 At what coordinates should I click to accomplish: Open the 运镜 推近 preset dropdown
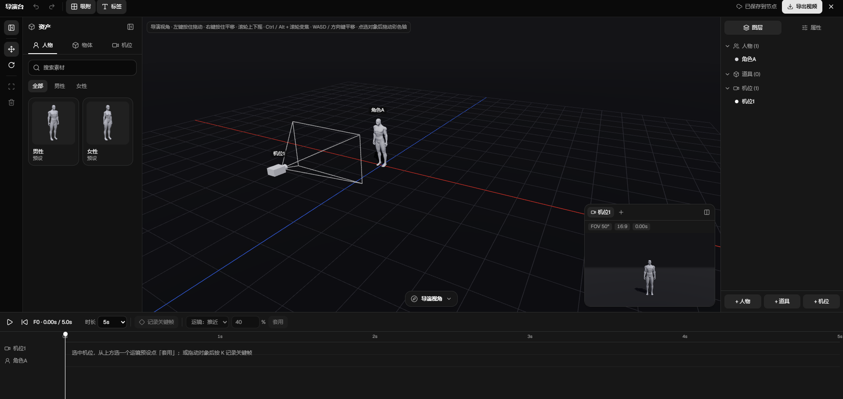point(207,322)
